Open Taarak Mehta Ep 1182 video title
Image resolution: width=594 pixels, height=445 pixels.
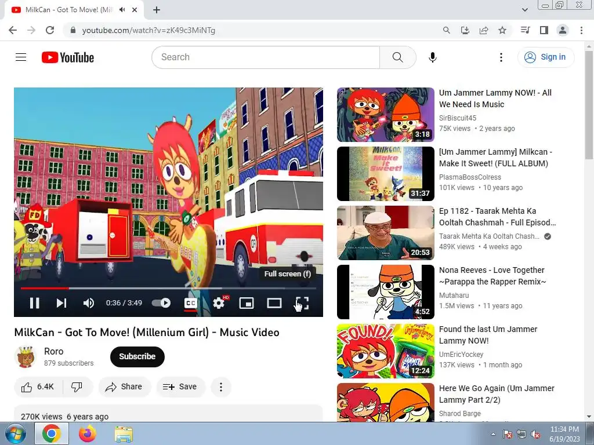497,217
